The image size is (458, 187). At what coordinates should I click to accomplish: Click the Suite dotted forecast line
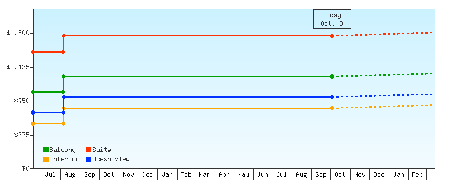click(383, 34)
